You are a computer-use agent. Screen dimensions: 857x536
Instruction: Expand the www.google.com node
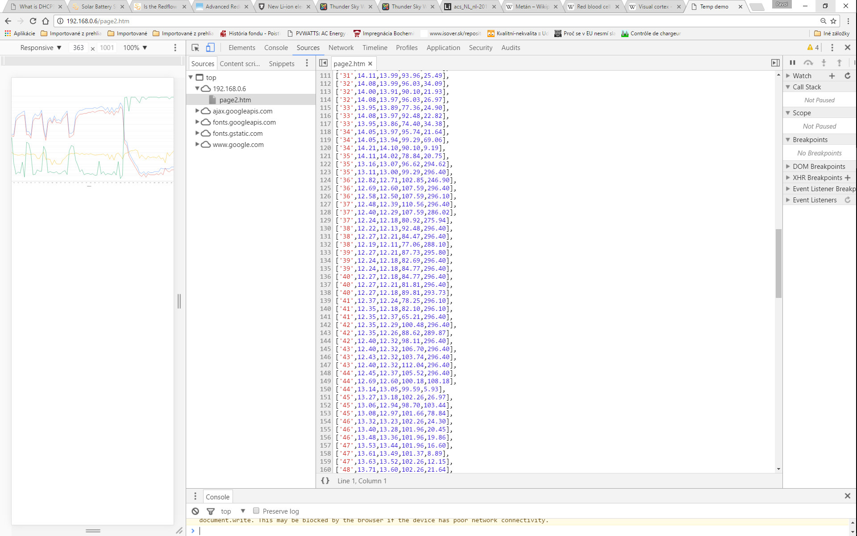tap(197, 144)
